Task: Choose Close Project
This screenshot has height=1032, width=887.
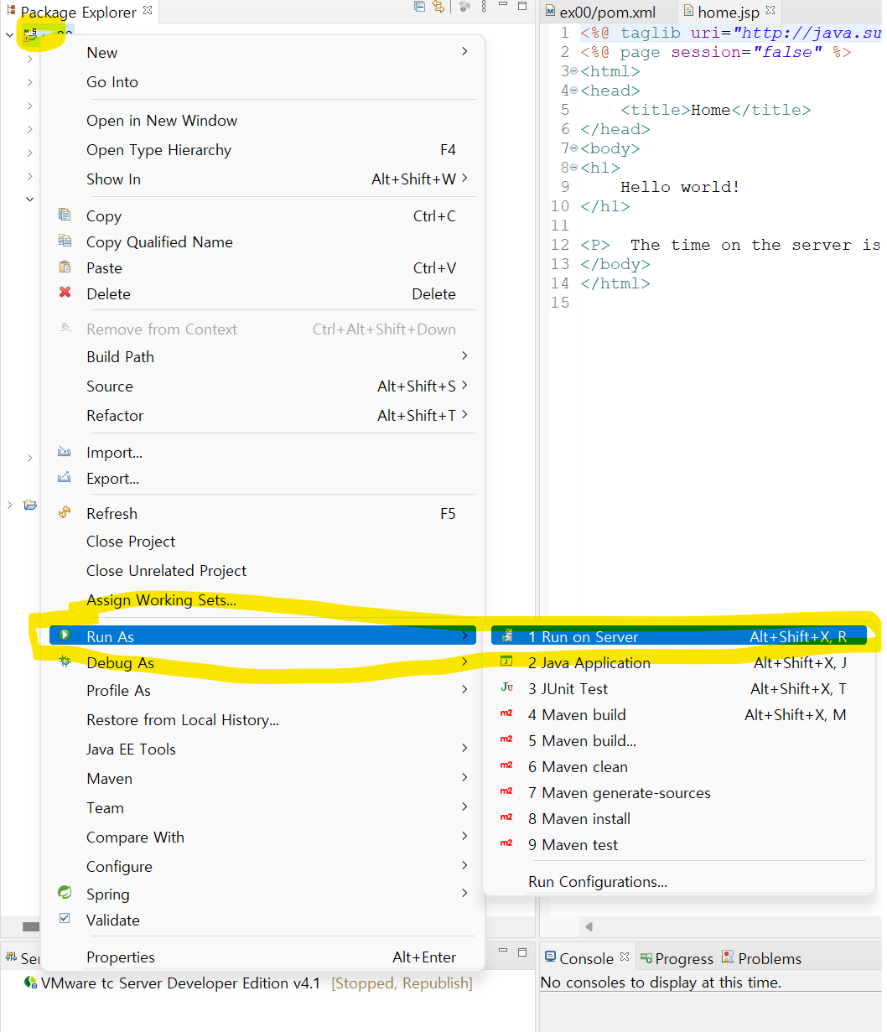Action: click(262, 541)
